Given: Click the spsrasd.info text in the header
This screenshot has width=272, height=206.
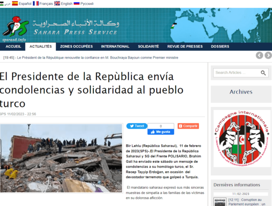Looking at the screenshot, I should pyautogui.click(x=14, y=40).
